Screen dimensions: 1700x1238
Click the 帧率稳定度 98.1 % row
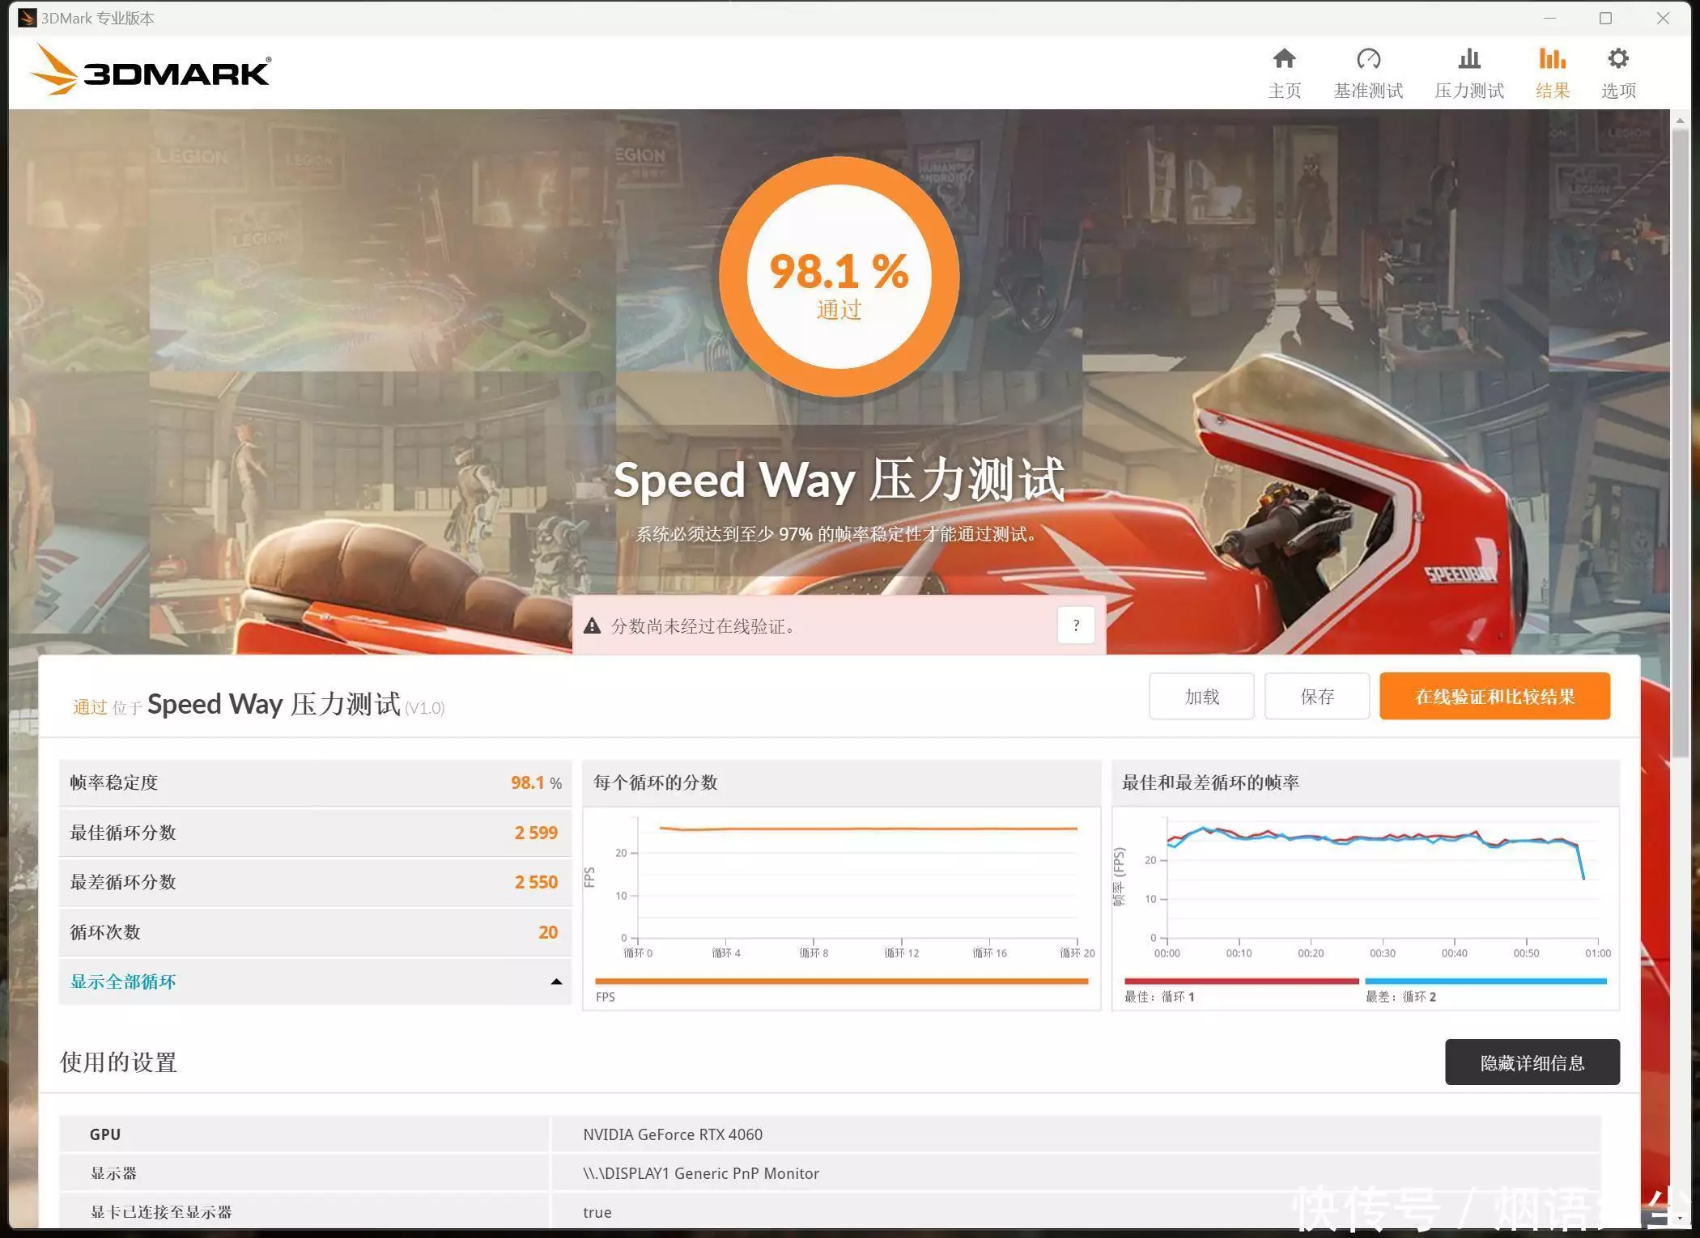coord(315,782)
